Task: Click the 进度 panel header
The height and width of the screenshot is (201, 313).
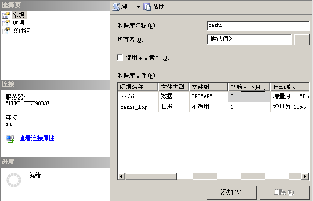Action: tap(55, 162)
